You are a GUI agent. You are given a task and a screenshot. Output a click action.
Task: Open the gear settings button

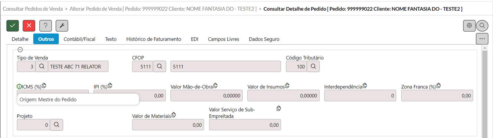(469, 26)
